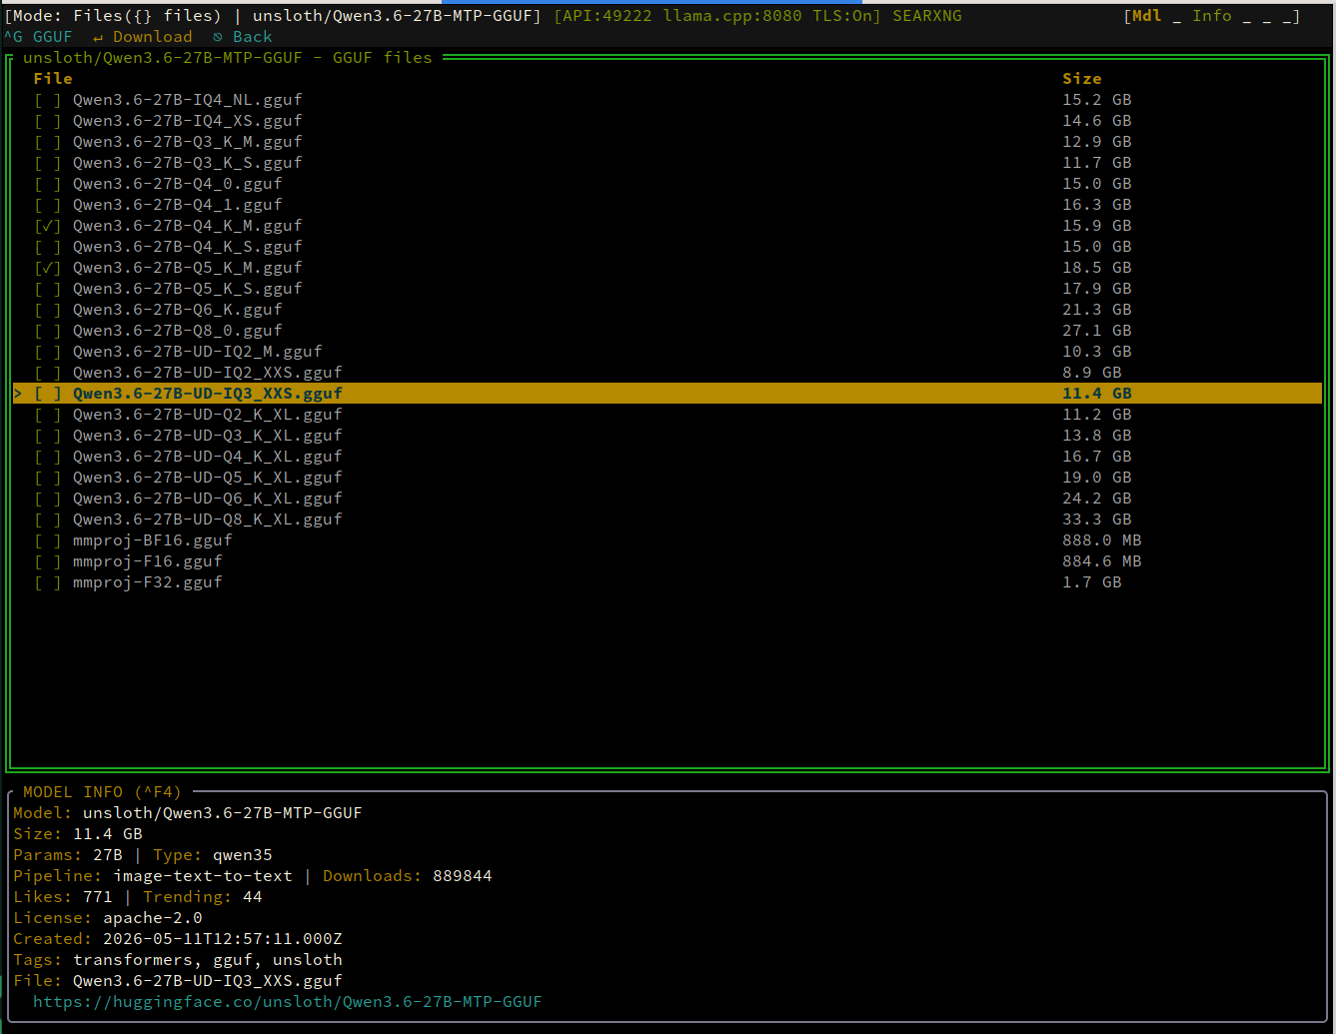
Task: Click the Downloads 889844 value
Action: click(x=463, y=876)
